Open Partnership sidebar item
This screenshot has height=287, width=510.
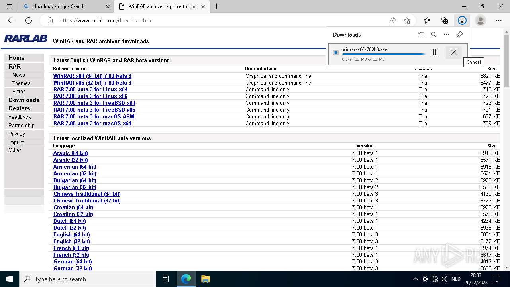[24, 125]
